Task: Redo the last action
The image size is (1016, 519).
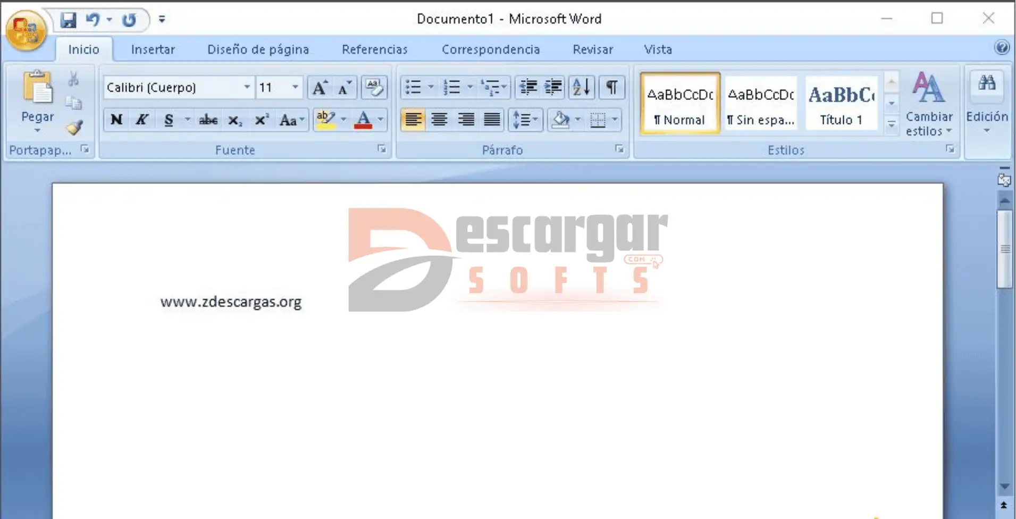Action: click(129, 20)
